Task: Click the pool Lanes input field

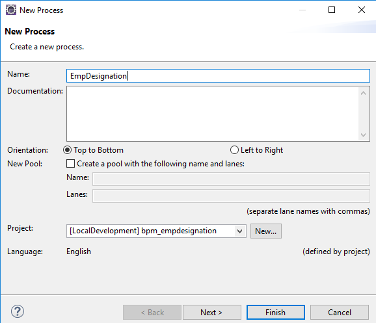Action: (x=231, y=196)
